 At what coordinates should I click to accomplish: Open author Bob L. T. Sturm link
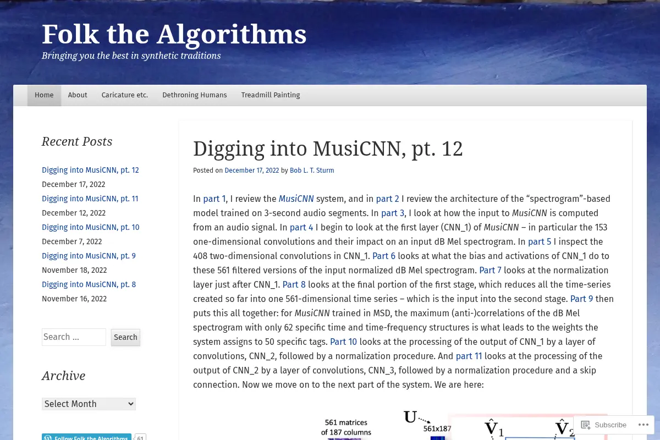pyautogui.click(x=312, y=170)
